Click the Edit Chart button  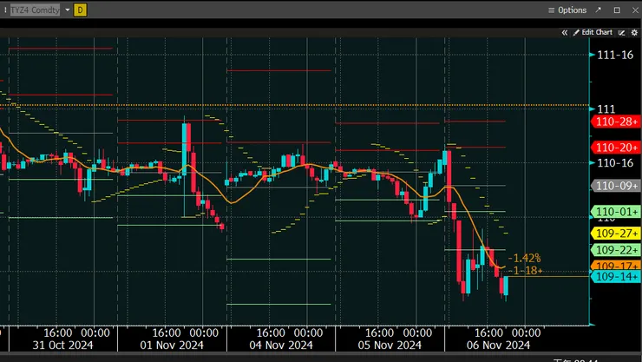pyautogui.click(x=593, y=32)
